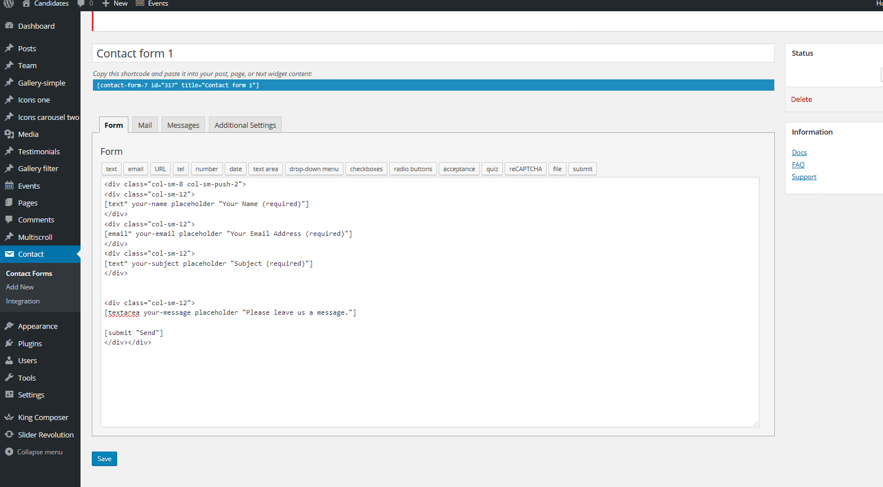The image size is (883, 487).
Task: Insert radio buttons form tag
Action: 413,169
